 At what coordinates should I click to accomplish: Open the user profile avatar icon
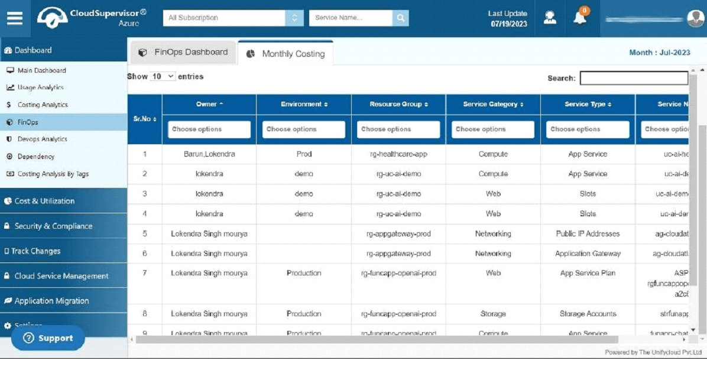[x=696, y=18]
